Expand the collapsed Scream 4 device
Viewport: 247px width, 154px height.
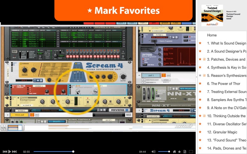[x=139, y=111]
